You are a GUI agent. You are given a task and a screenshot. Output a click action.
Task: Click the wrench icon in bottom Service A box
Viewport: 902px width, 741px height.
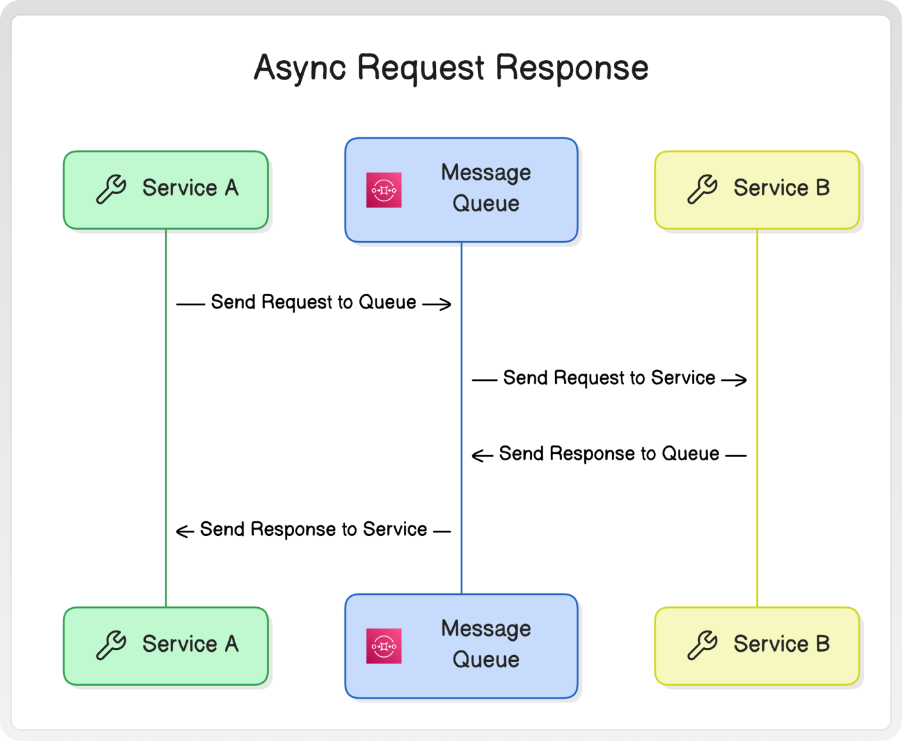coord(111,645)
